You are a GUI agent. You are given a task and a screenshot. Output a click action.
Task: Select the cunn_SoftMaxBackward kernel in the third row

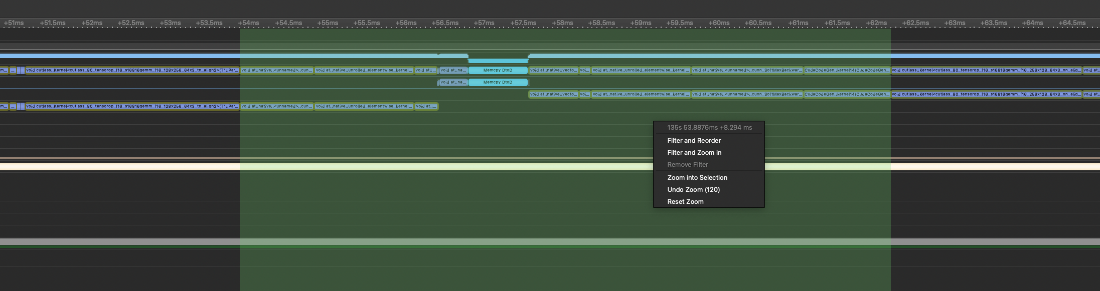(x=747, y=94)
